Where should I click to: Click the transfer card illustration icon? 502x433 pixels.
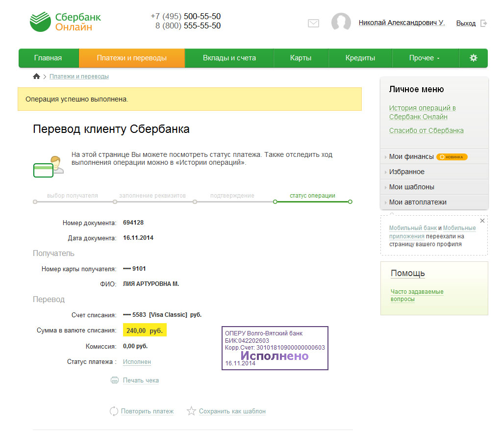pyautogui.click(x=49, y=166)
